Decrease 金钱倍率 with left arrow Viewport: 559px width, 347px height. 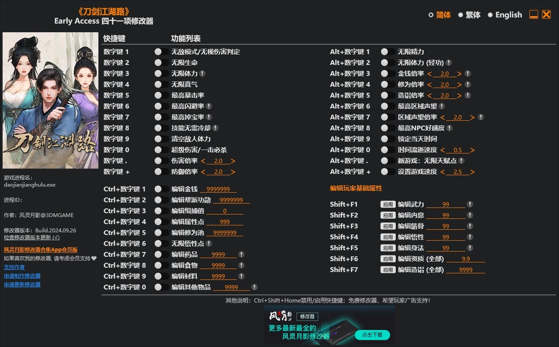click(x=429, y=74)
